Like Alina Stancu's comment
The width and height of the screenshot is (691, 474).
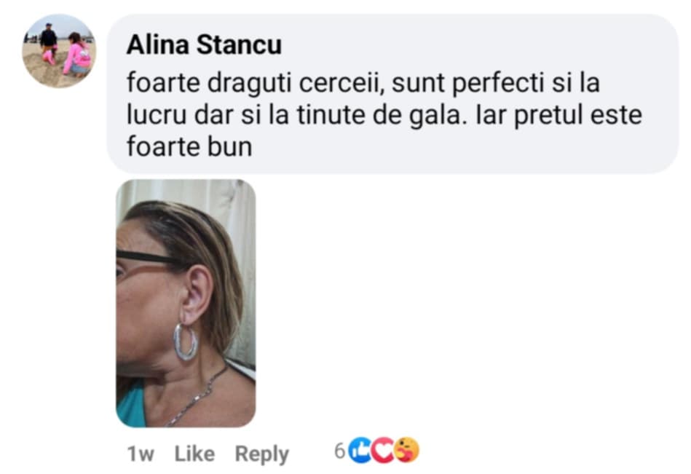pyautogui.click(x=194, y=454)
